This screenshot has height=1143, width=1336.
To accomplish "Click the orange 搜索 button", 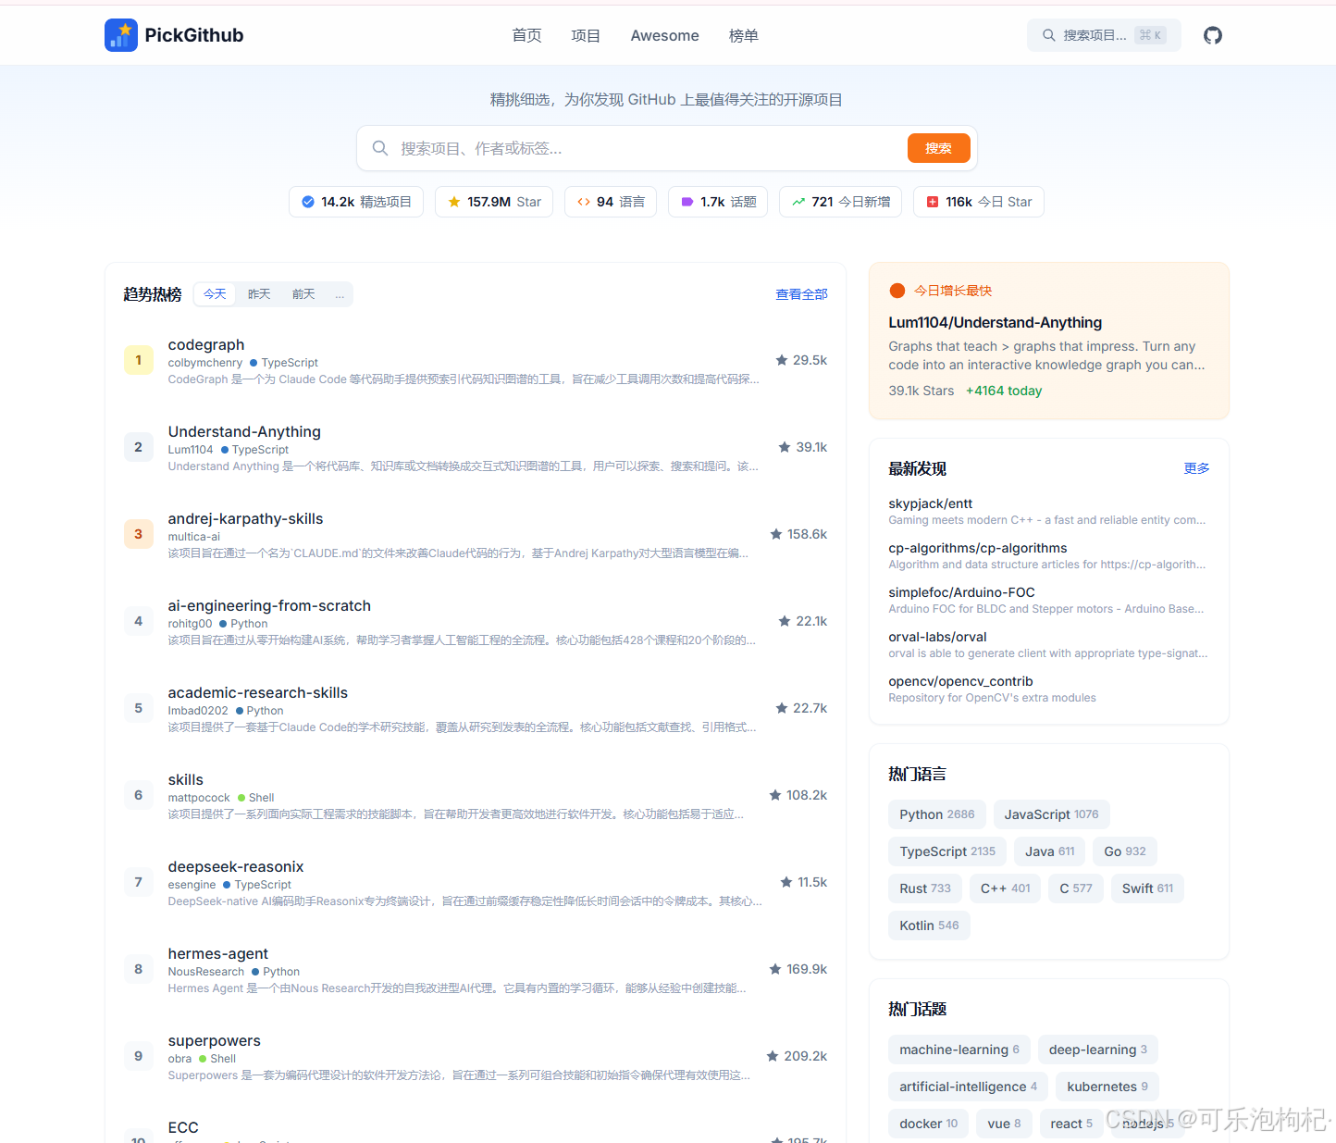I will (939, 148).
